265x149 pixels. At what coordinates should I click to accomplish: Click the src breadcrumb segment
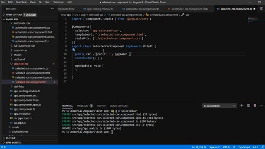[76, 15]
